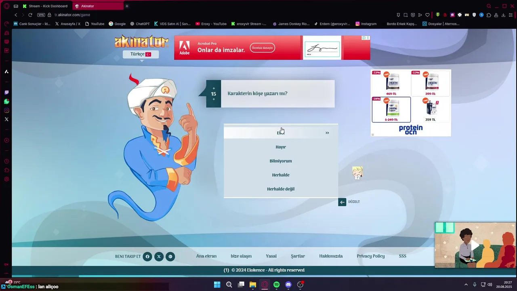This screenshot has width=517, height=291.
Task: Answer Bilmiyorum to the question
Action: click(281, 161)
